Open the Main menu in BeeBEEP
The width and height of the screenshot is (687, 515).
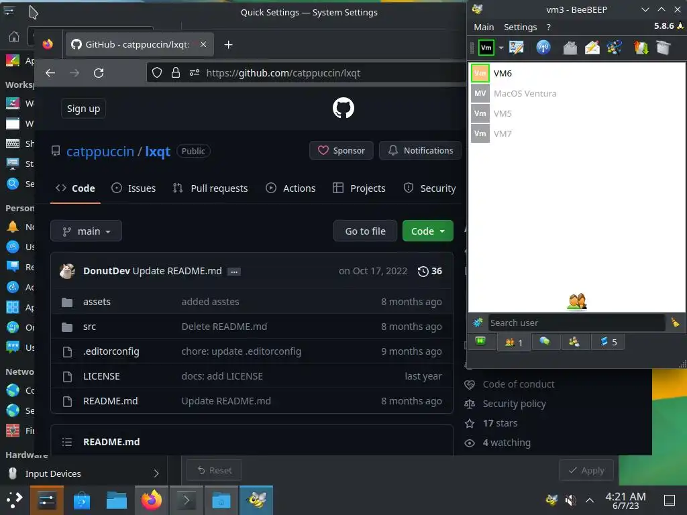coord(484,27)
